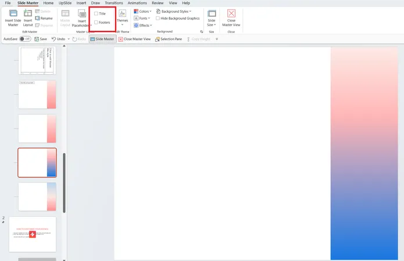Switch to Animations tab

click(x=137, y=3)
